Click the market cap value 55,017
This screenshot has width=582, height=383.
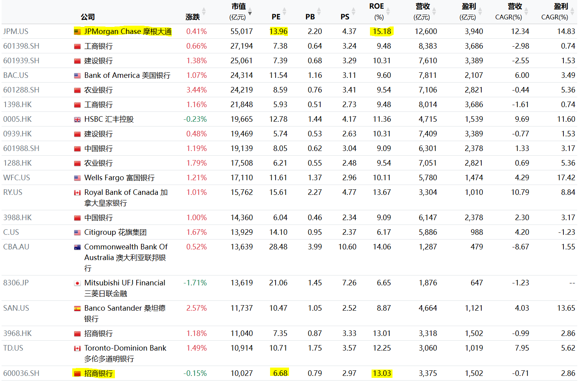pyautogui.click(x=242, y=32)
